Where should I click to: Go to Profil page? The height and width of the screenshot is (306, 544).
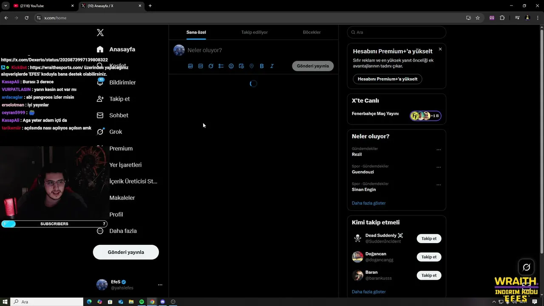(x=116, y=214)
